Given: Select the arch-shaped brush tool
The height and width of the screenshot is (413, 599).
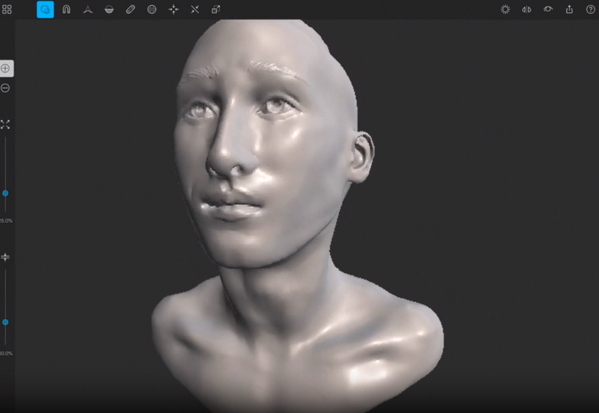Looking at the screenshot, I should coord(67,9).
